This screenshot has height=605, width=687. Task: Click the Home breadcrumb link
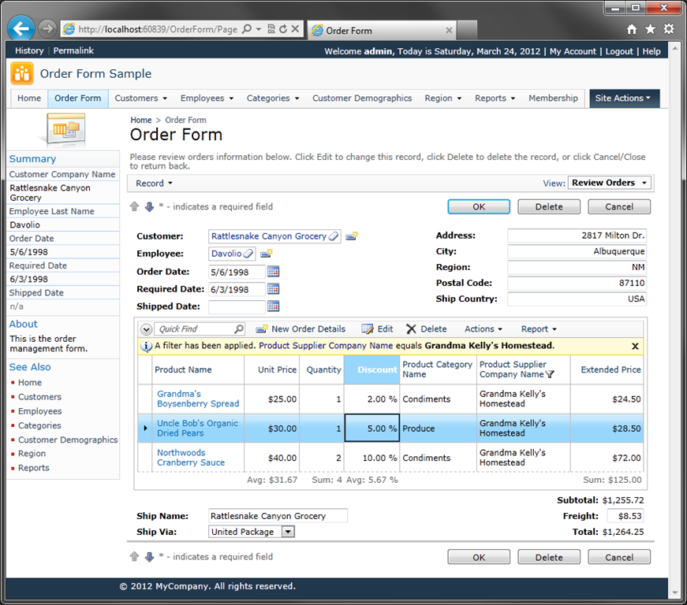point(140,120)
